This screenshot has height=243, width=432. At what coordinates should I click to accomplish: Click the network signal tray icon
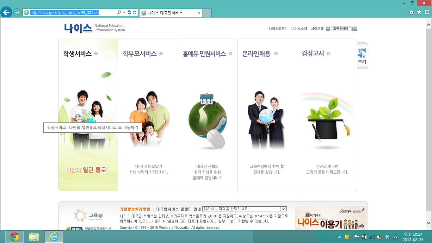point(372,237)
